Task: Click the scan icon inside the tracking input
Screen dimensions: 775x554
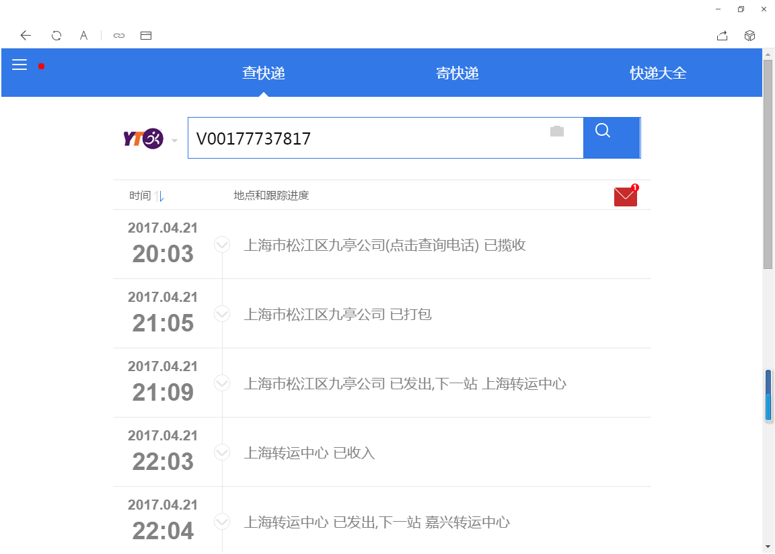Action: [x=557, y=132]
